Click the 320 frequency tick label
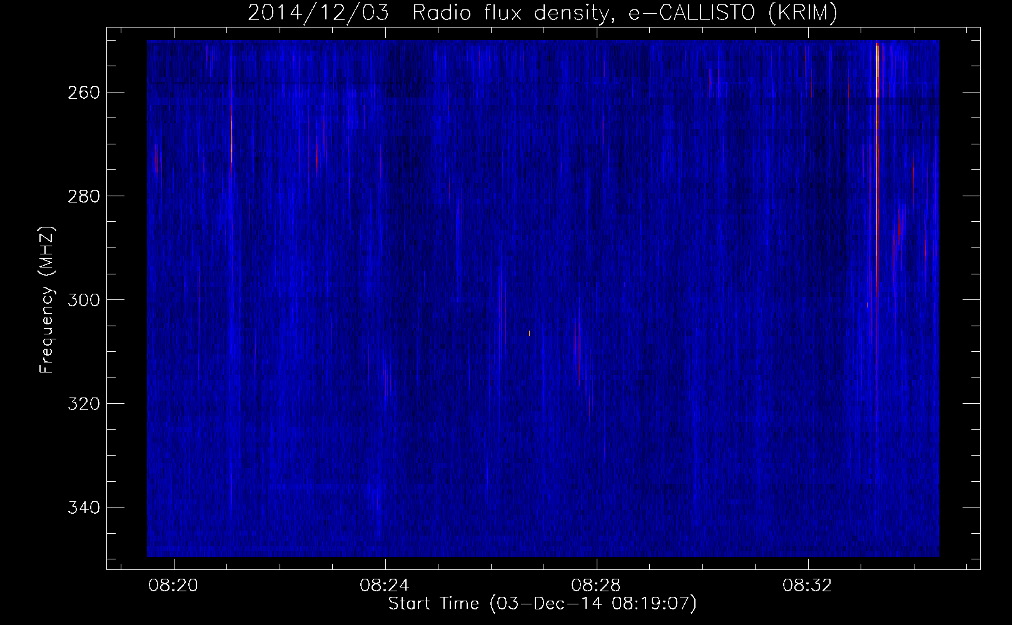Image resolution: width=1012 pixels, height=625 pixels. click(83, 404)
